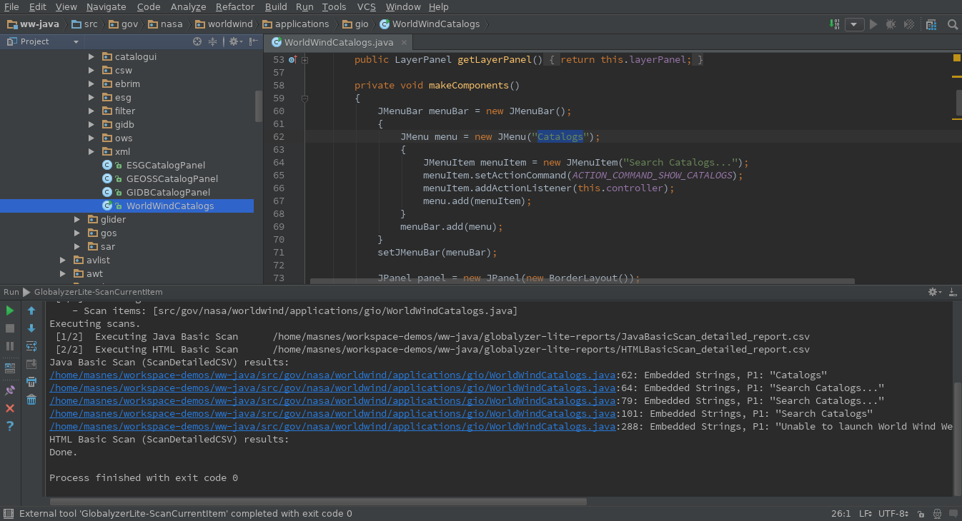Toggle pin tab in Run panel
This screenshot has height=521, width=962.
pyautogui.click(x=10, y=390)
